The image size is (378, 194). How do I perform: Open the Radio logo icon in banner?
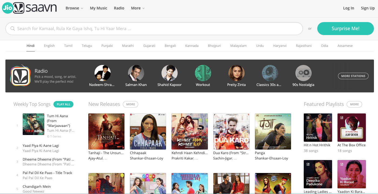point(21,76)
